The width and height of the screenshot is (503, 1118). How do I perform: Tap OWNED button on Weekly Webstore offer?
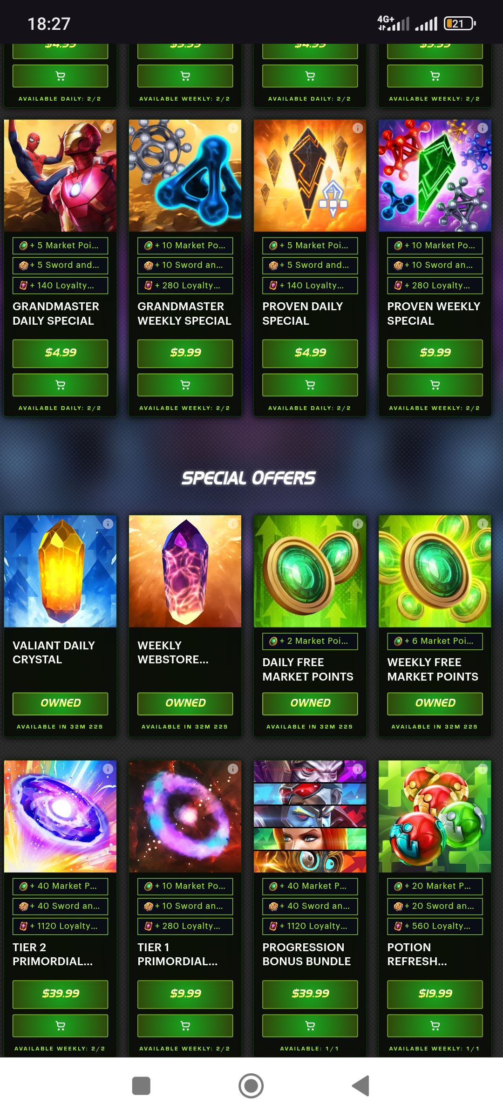pyautogui.click(x=185, y=703)
